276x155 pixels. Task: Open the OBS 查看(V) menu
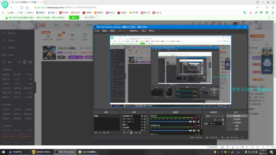(x=113, y=31)
